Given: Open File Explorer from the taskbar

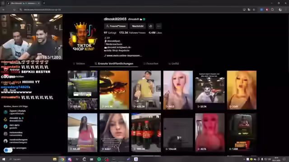Looking at the screenshot, I should 55,159.
